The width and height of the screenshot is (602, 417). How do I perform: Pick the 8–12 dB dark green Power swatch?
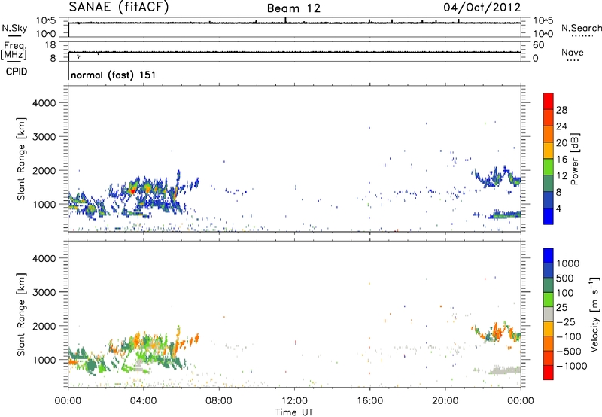549,183
